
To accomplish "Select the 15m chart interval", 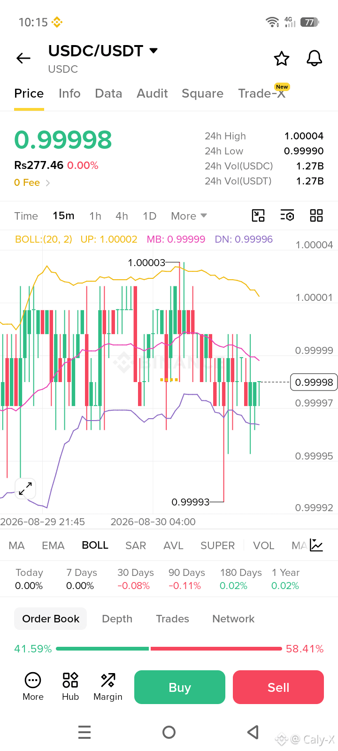I will coord(63,215).
